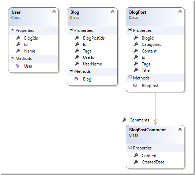Click wrench icon beside Id in Blog class
Viewport: 195px width, 175px height.
[x=77, y=44]
